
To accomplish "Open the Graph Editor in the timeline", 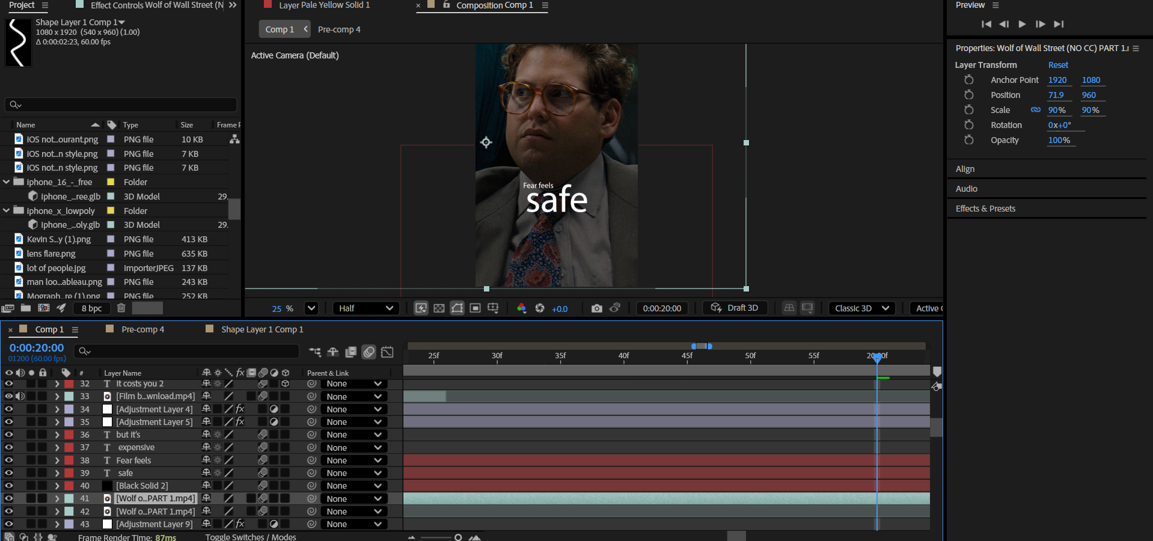I will click(388, 352).
